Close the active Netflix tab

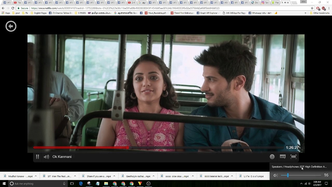(x=288, y=3)
